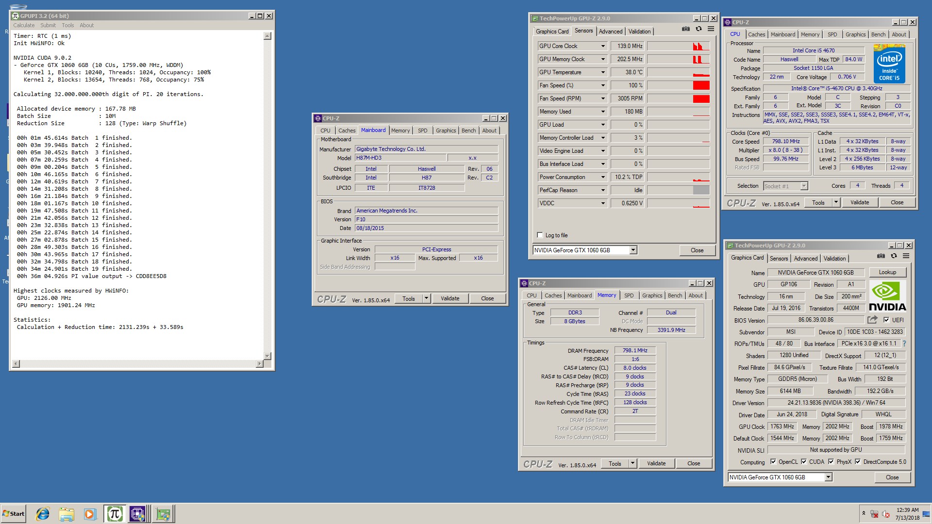Viewport: 932px width, 524px height.
Task: Switch to GPUPI taskbar icon
Action: coord(115,514)
